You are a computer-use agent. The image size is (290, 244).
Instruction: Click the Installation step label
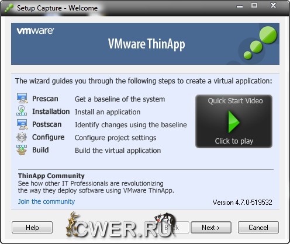pyautogui.click(x=51, y=111)
